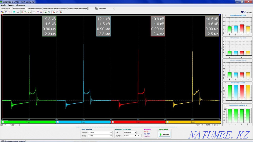Click the Анализ button
The image size is (253, 142).
pos(164,134)
